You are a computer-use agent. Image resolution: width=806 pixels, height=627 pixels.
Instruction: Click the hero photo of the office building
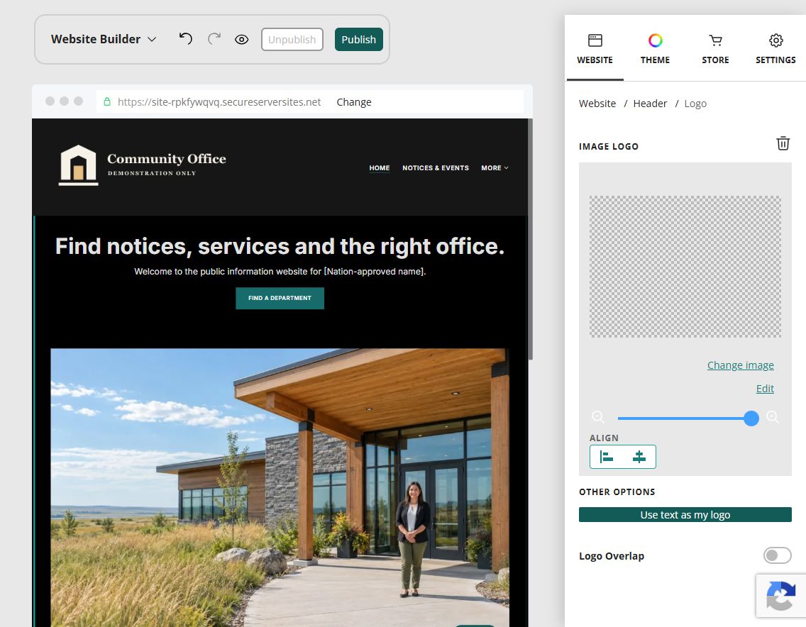(x=280, y=487)
